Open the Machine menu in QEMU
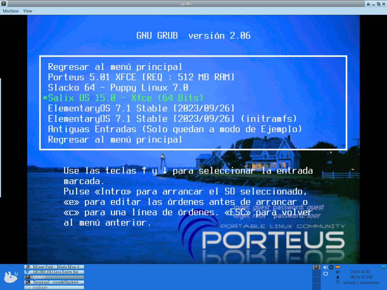This screenshot has width=387, height=290. pyautogui.click(x=11, y=11)
